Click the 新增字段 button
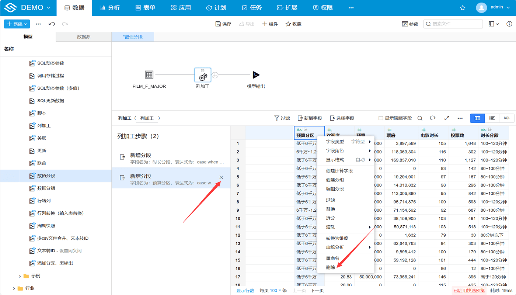Screen dimensions: 516x295 pyautogui.click(x=310, y=118)
